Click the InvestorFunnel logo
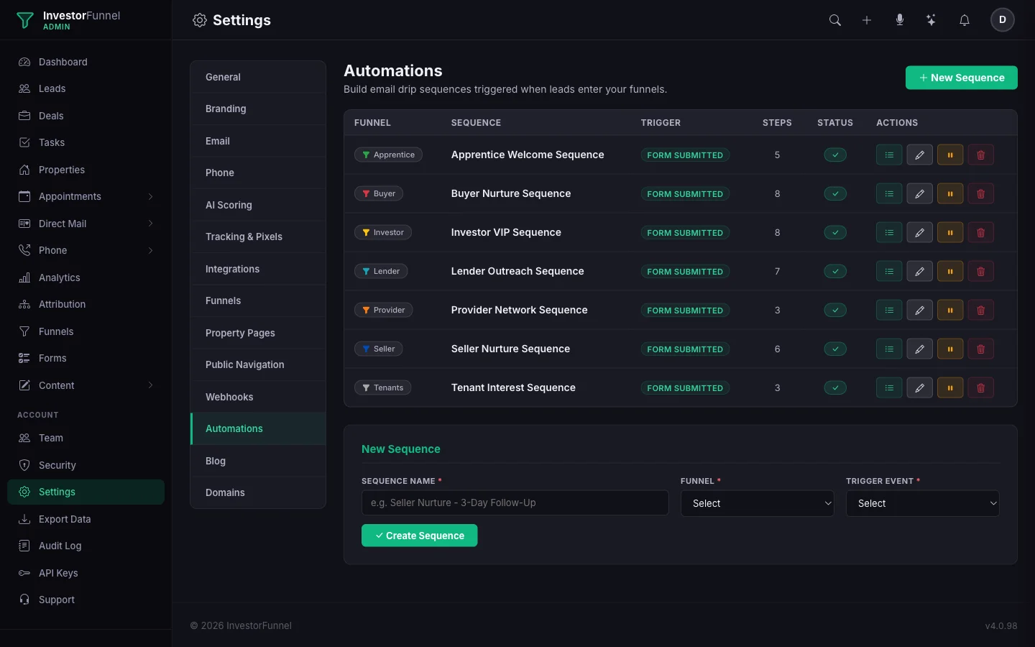The image size is (1035, 647). coord(68,20)
